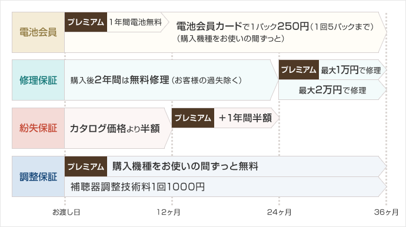Click the 最大2万円で修理 arrow

pyautogui.click(x=332, y=90)
